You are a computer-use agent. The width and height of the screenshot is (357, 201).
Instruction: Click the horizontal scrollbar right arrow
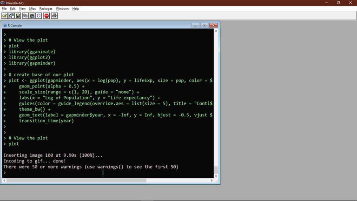pyautogui.click(x=212, y=180)
